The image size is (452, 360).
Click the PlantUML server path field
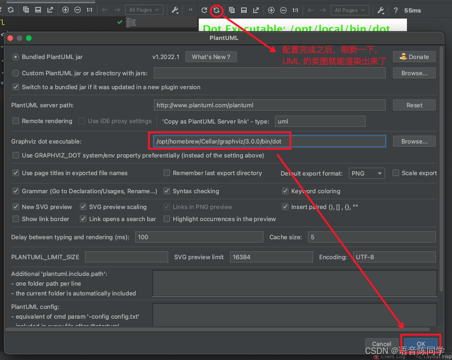pyautogui.click(x=269, y=105)
